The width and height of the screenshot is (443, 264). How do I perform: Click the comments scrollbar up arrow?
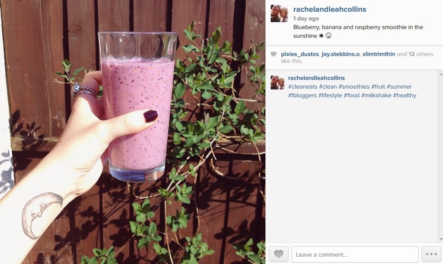coord(441,74)
